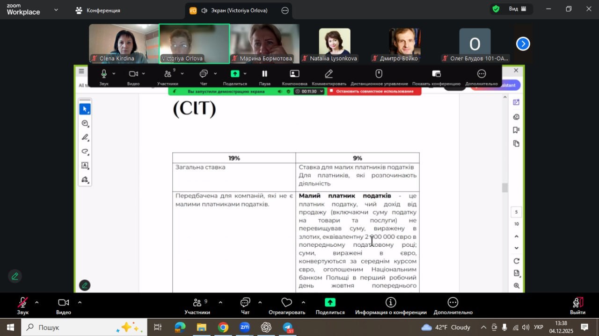Open the Вид view dropdown
Image resolution: width=599 pixels, height=336 pixels.
(518, 9)
